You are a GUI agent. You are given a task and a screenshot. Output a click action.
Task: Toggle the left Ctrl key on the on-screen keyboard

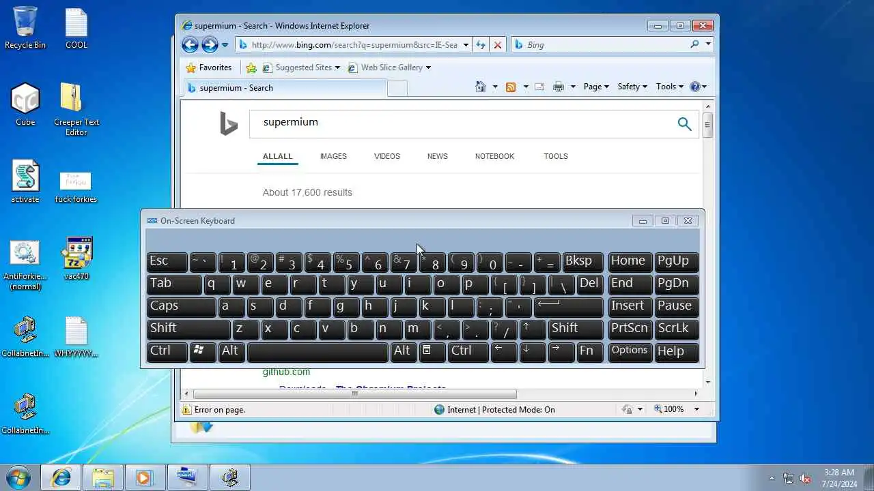pyautogui.click(x=167, y=351)
